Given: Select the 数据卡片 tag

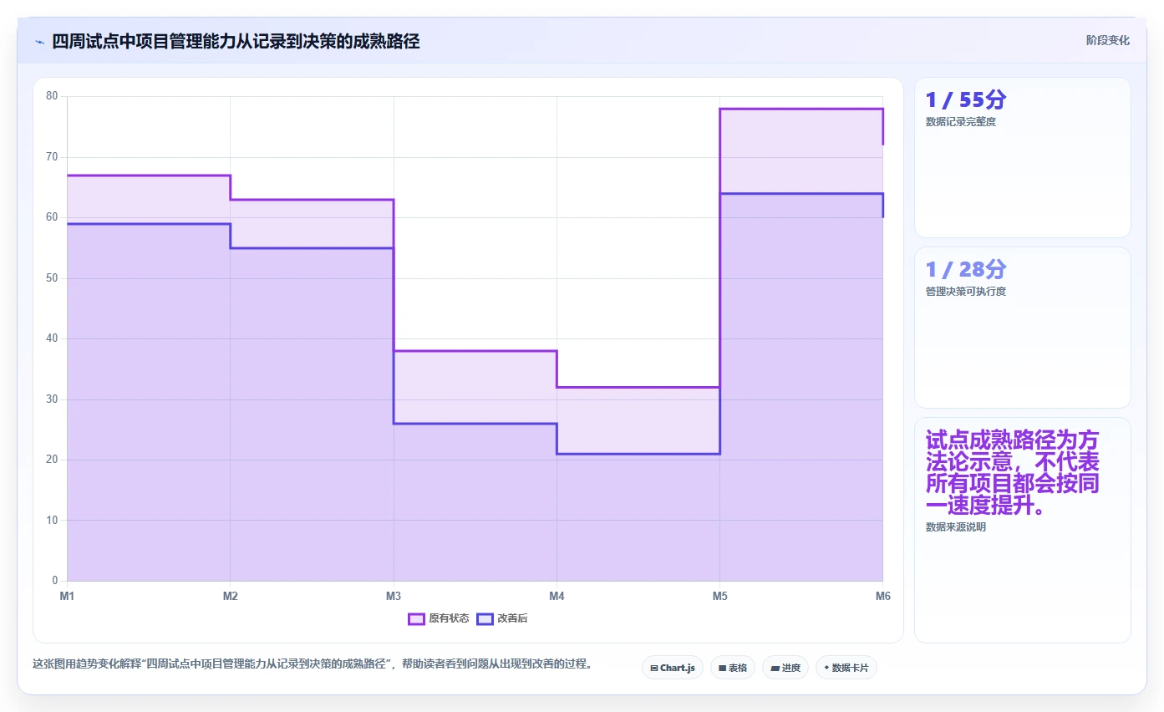Looking at the screenshot, I should tap(846, 668).
